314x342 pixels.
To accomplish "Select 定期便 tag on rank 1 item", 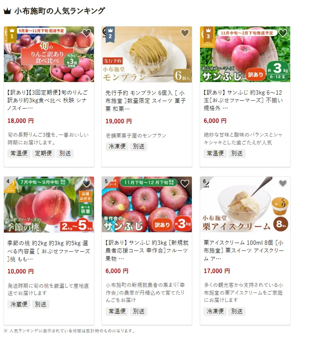I will click(43, 153).
